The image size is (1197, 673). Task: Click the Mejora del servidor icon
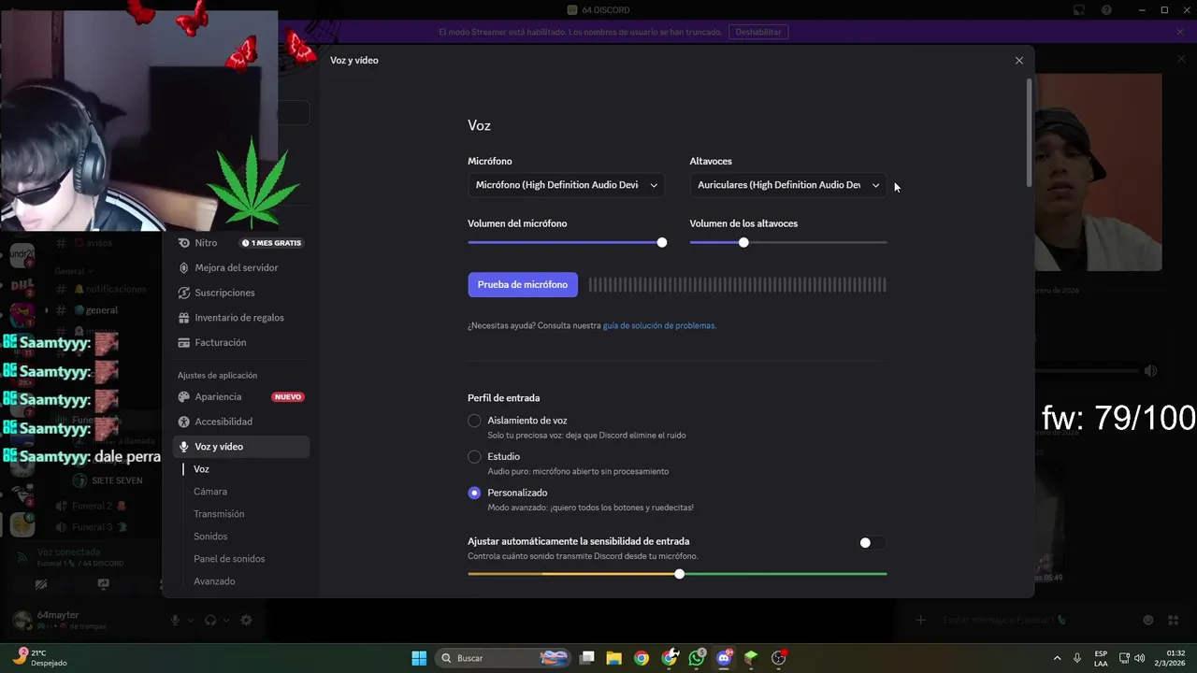click(184, 267)
